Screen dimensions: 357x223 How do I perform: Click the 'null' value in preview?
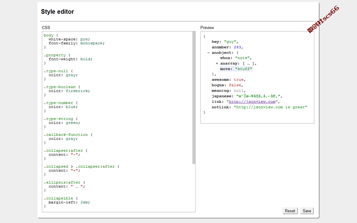[239, 91]
